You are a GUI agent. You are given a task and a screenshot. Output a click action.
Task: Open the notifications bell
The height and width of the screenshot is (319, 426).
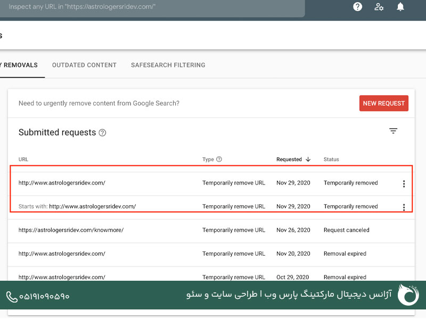pyautogui.click(x=400, y=7)
